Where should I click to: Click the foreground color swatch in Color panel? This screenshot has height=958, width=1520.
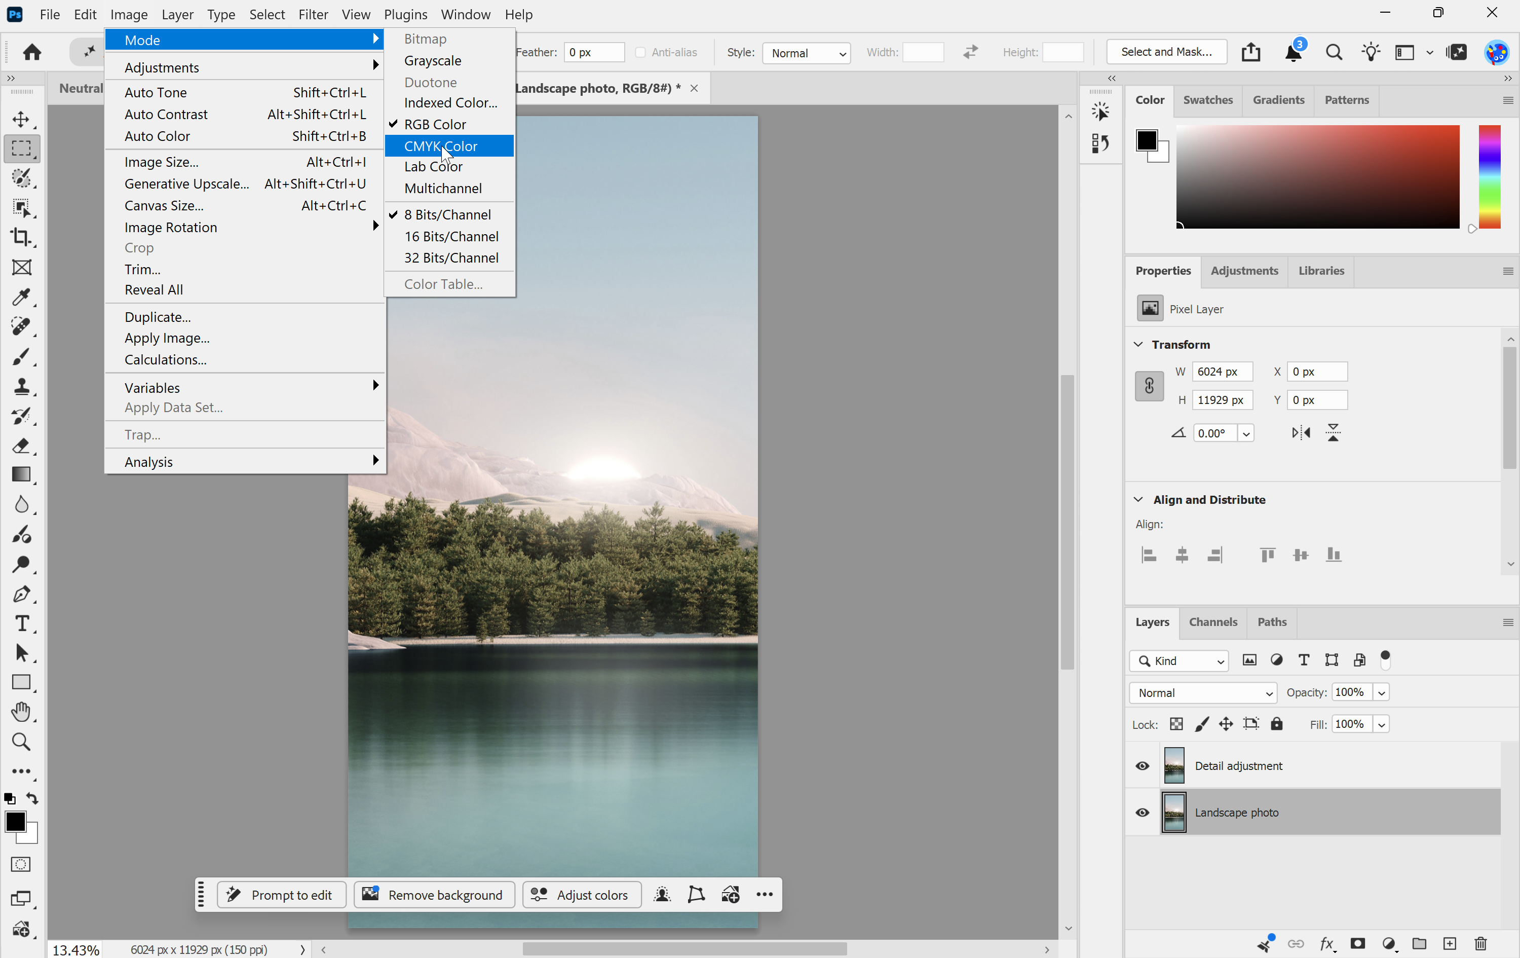(x=1146, y=140)
